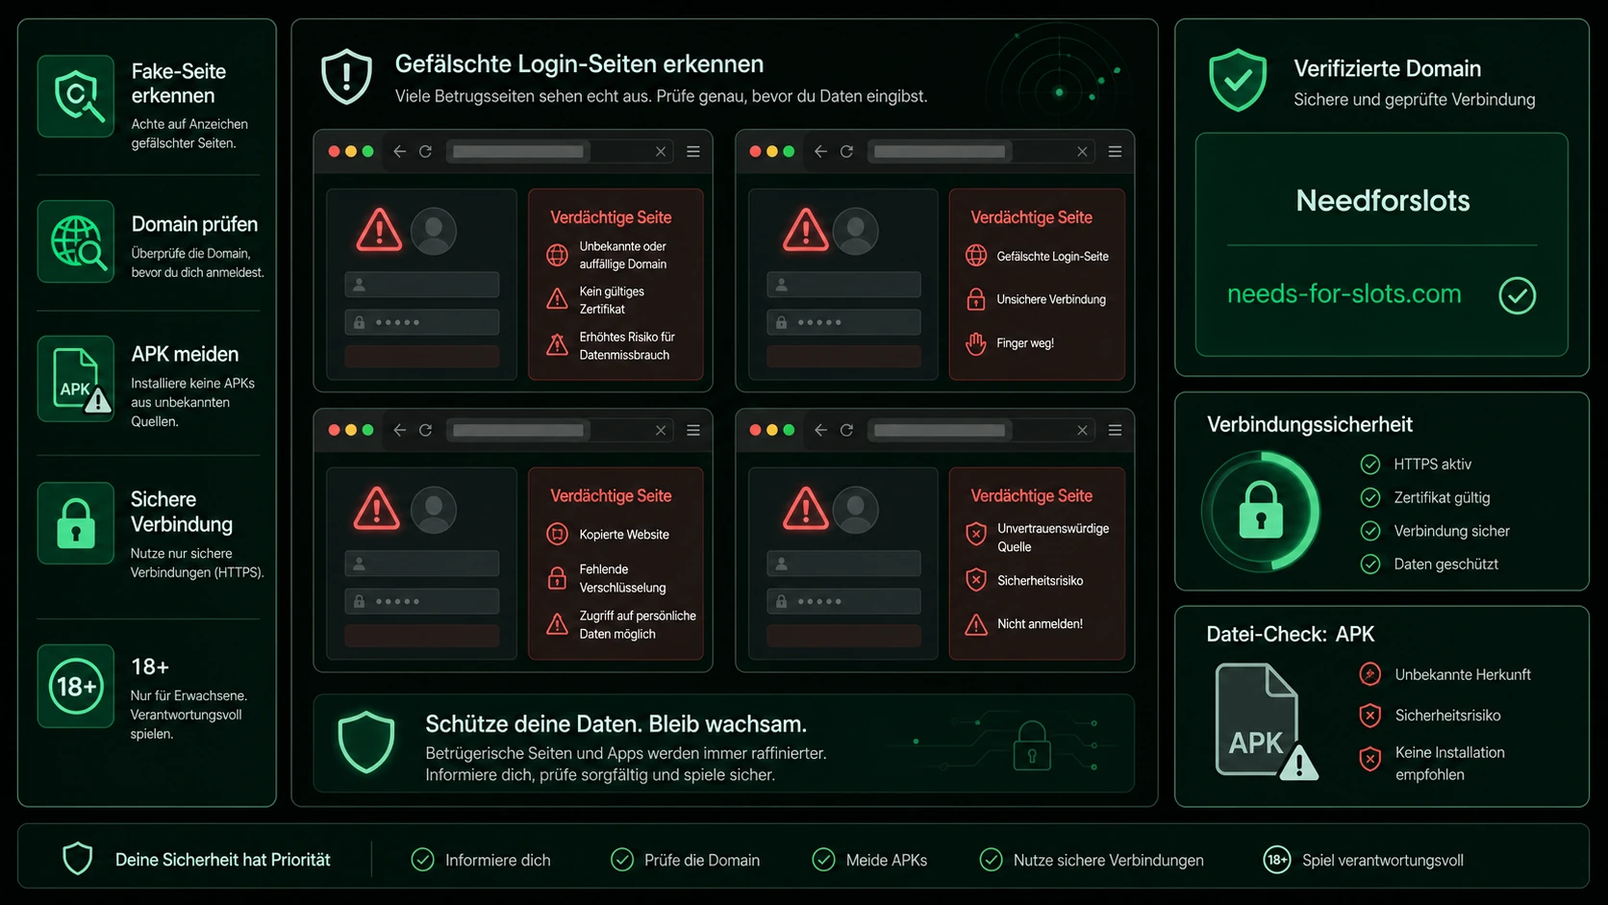This screenshot has height=905, width=1608.
Task: Click the warning triangle next to Zugriff auf persönliche Daten
Action: coord(558,624)
